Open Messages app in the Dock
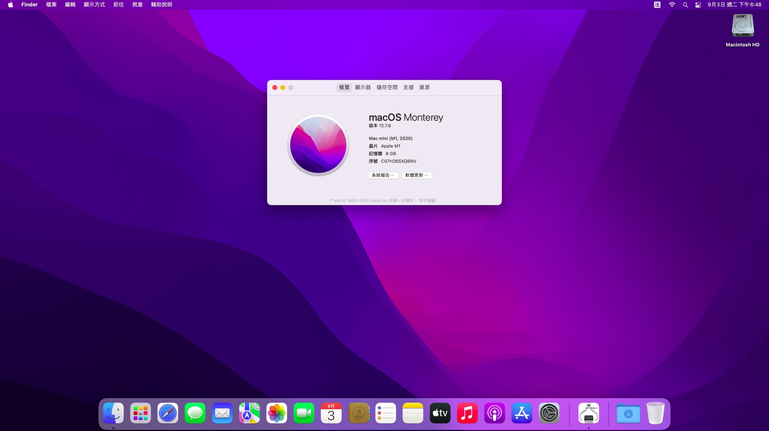Viewport: 769px width, 431px height. pyautogui.click(x=195, y=413)
